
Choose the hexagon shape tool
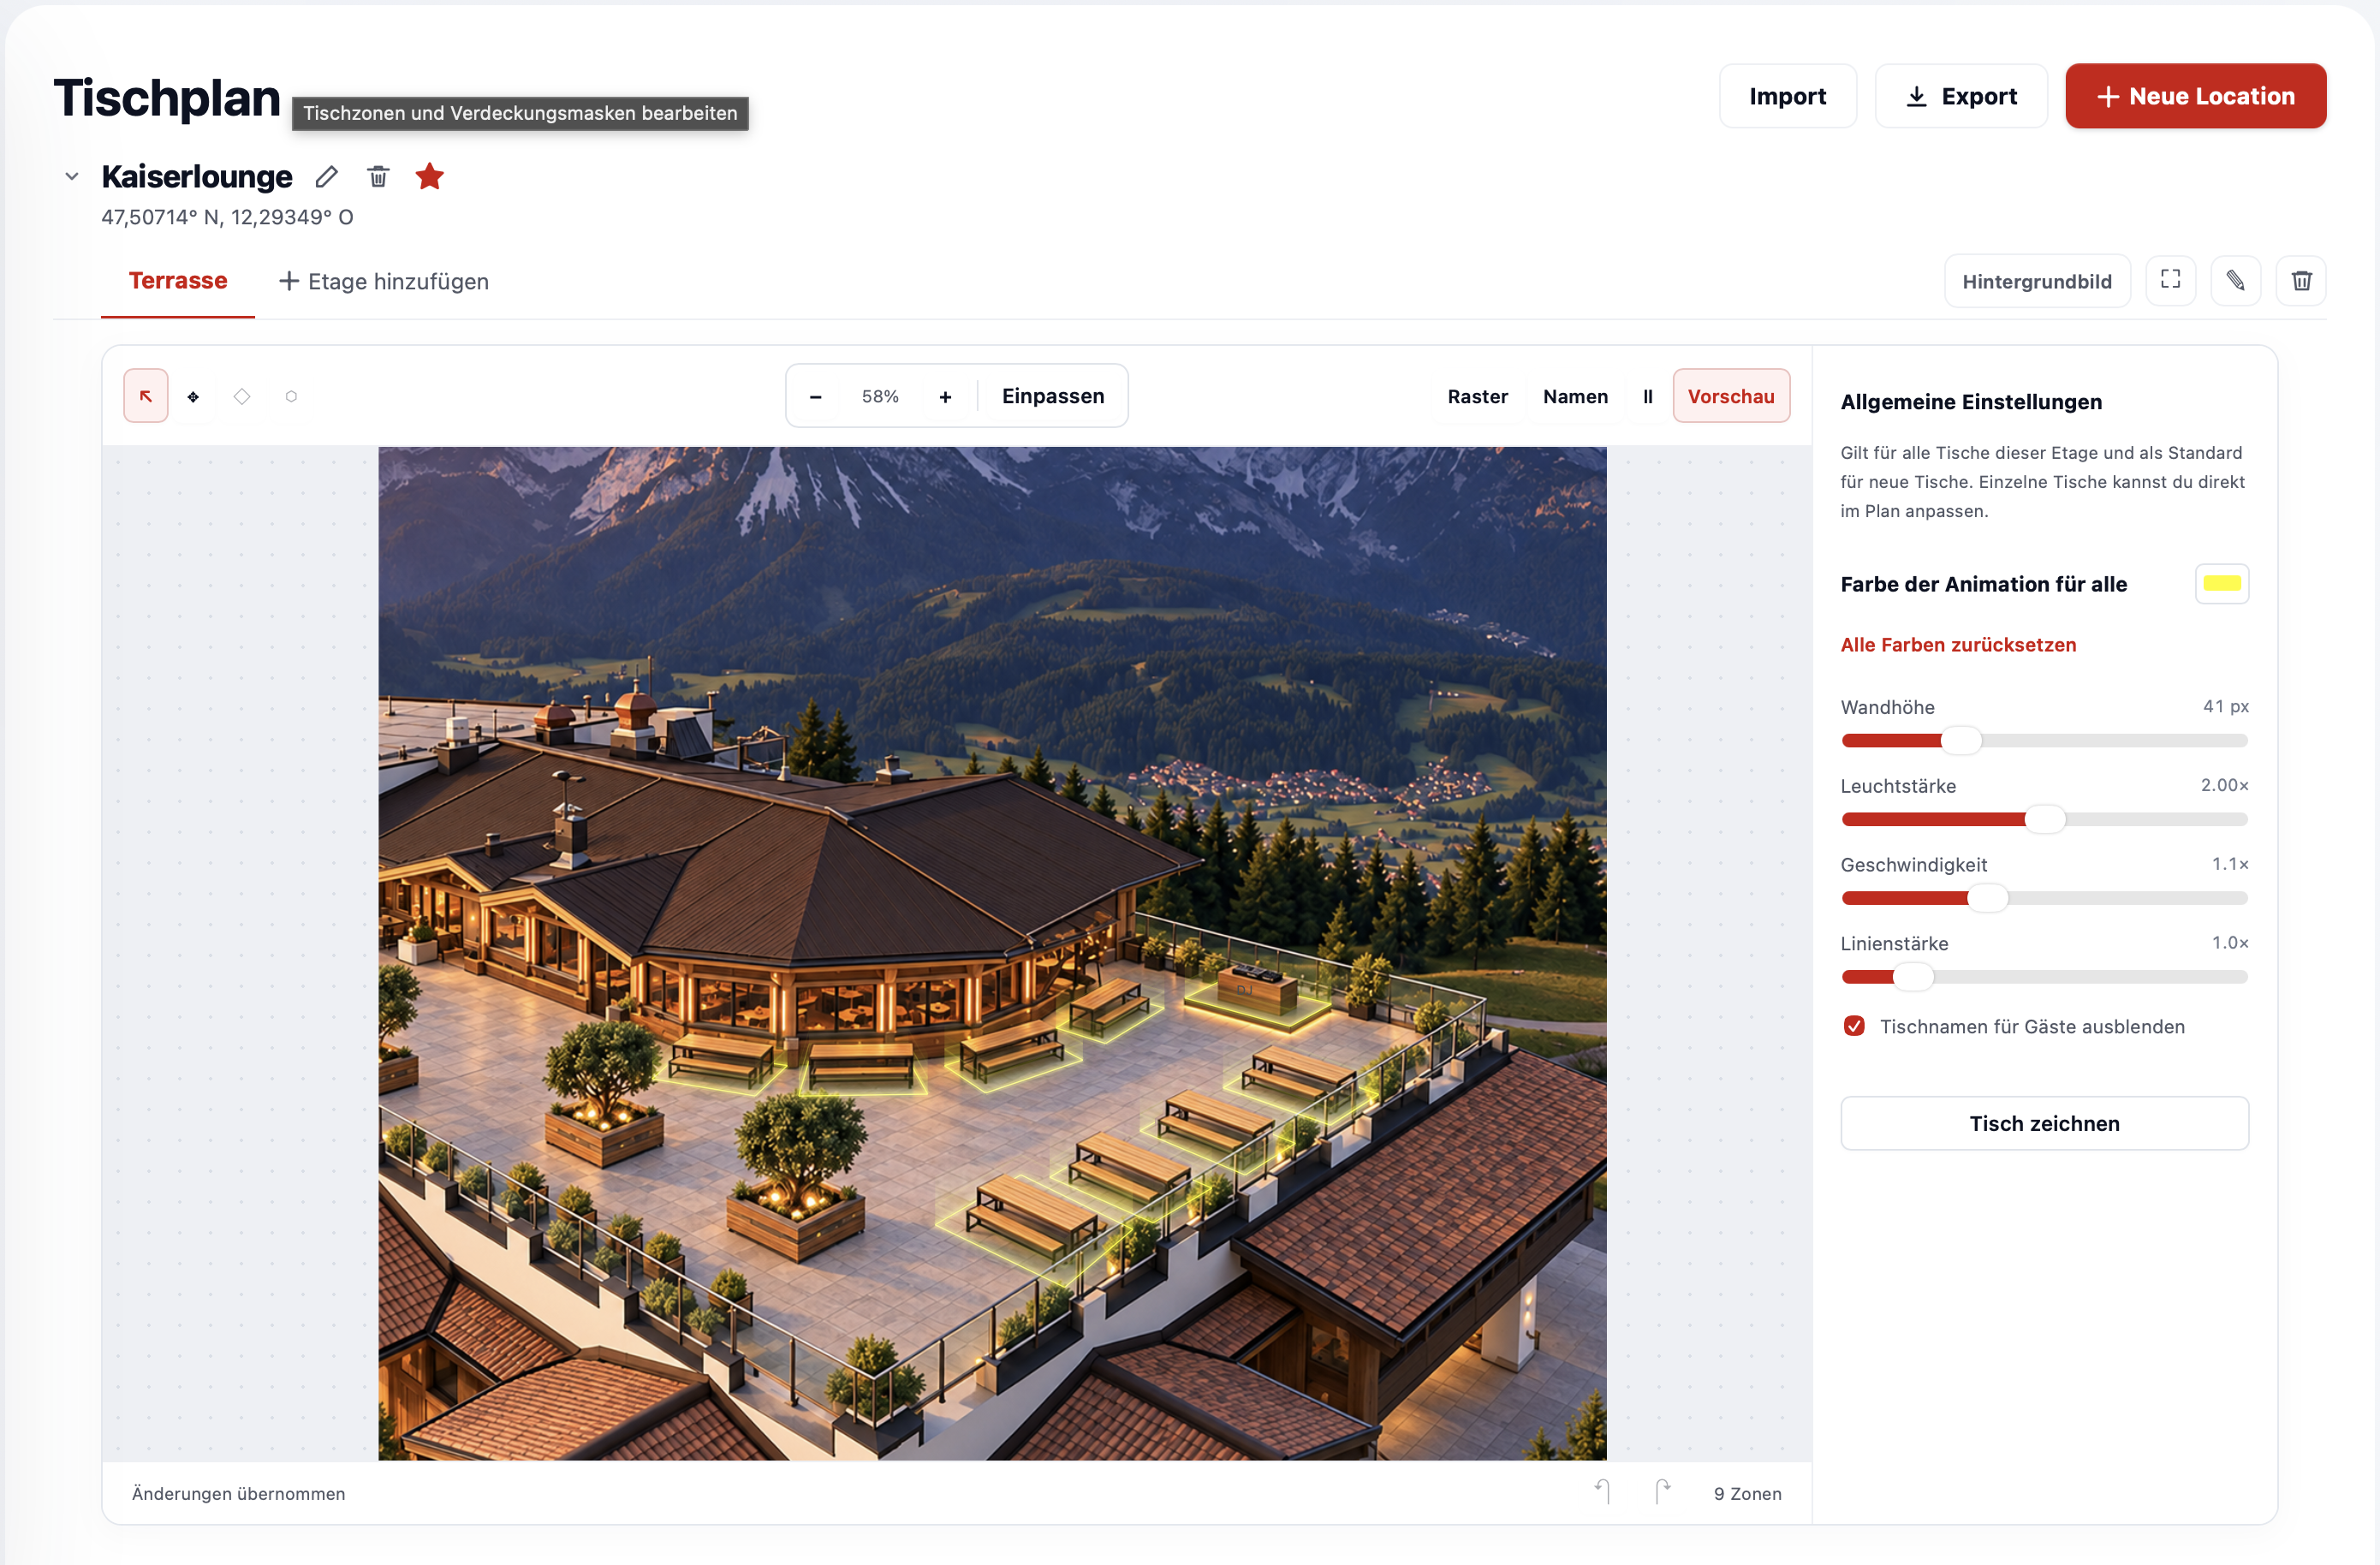tap(291, 396)
